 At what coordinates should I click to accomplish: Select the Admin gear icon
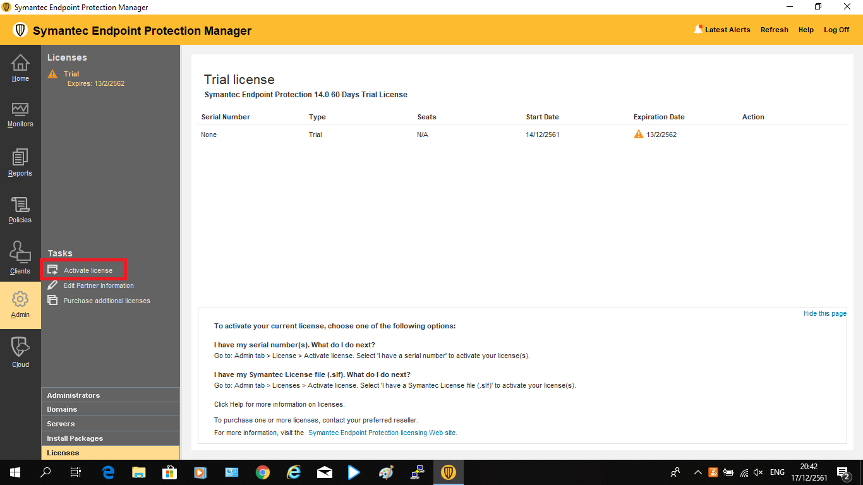coord(20,299)
